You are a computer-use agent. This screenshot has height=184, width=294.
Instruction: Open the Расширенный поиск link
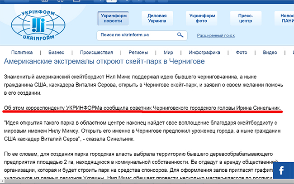tap(216, 35)
